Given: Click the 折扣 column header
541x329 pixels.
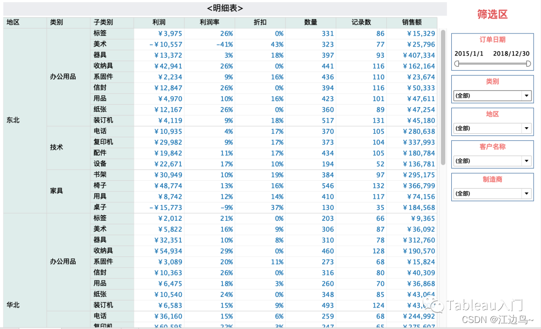Looking at the screenshot, I should (260, 23).
